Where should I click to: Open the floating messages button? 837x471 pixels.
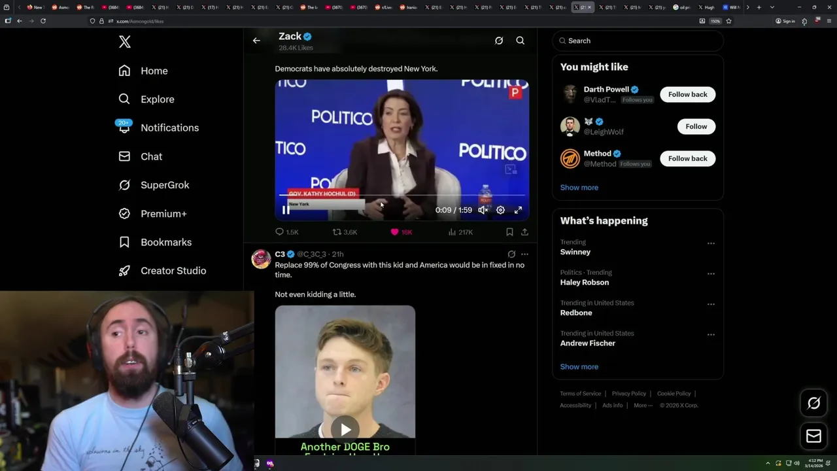813,436
